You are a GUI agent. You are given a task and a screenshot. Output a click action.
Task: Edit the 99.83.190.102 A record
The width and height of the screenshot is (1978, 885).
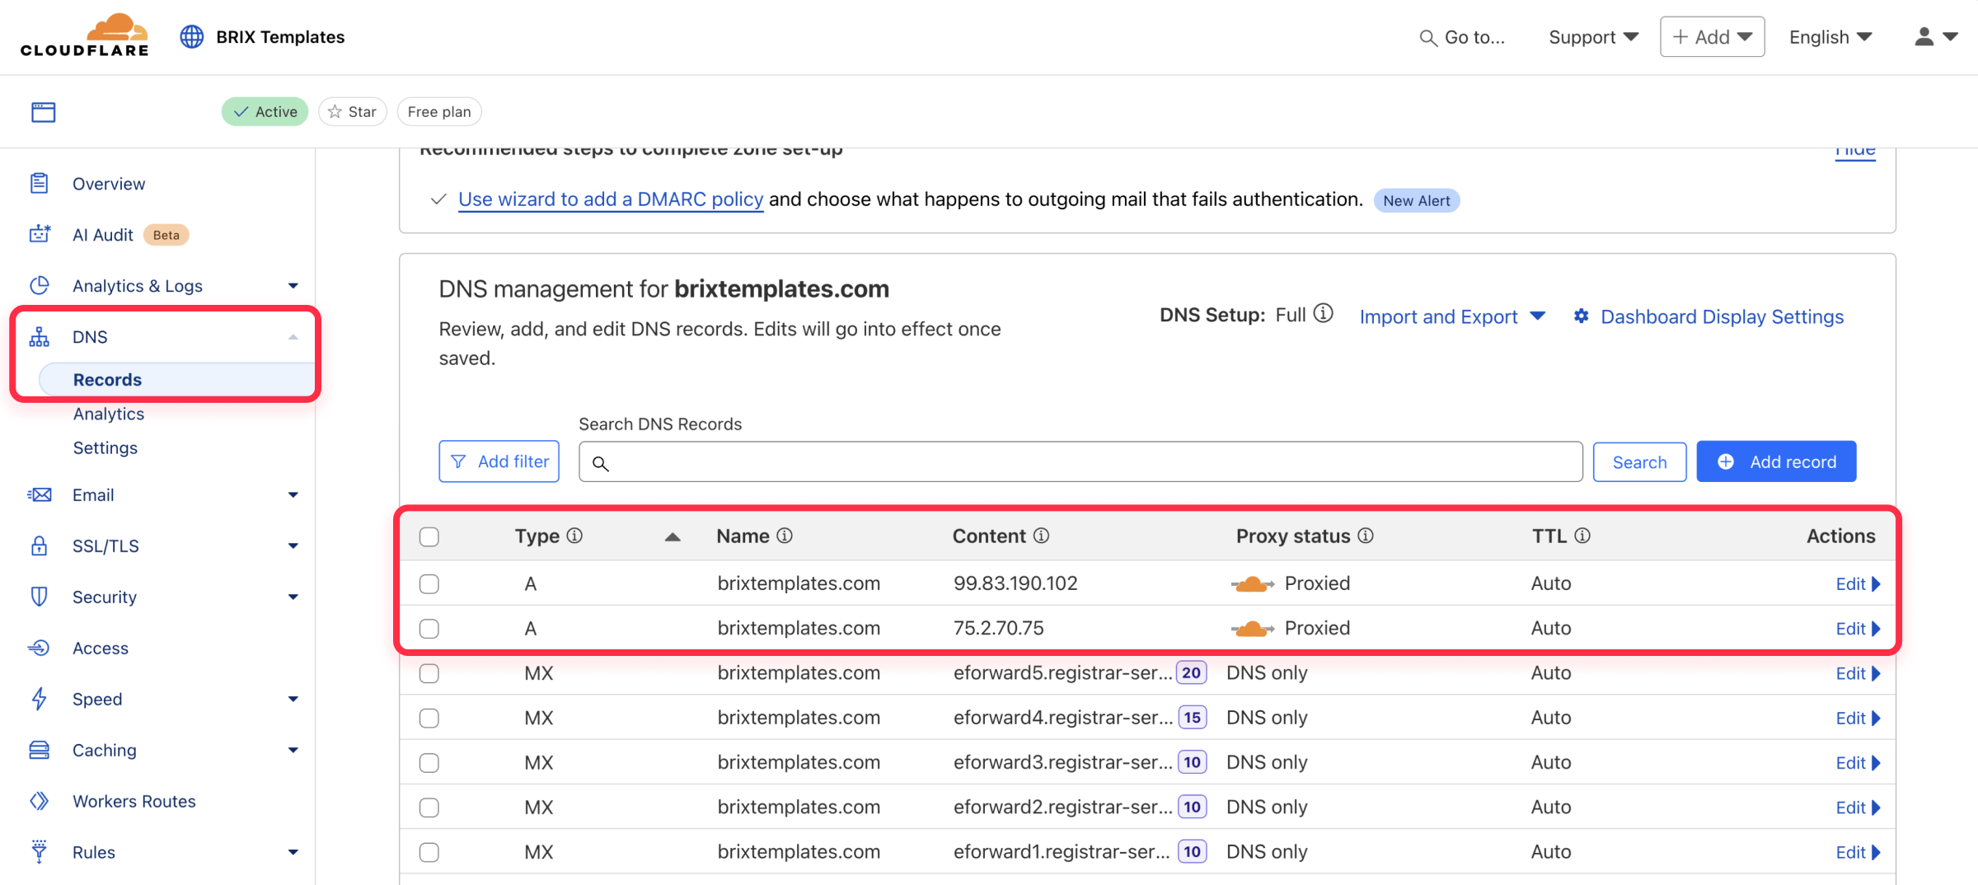pyautogui.click(x=1858, y=584)
